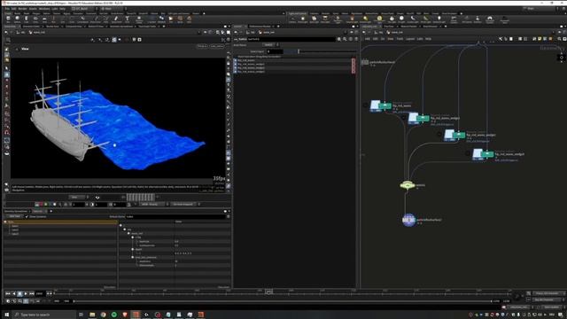
Task: Switch to Lights and Cameras shelf tab
Action: point(298,13)
